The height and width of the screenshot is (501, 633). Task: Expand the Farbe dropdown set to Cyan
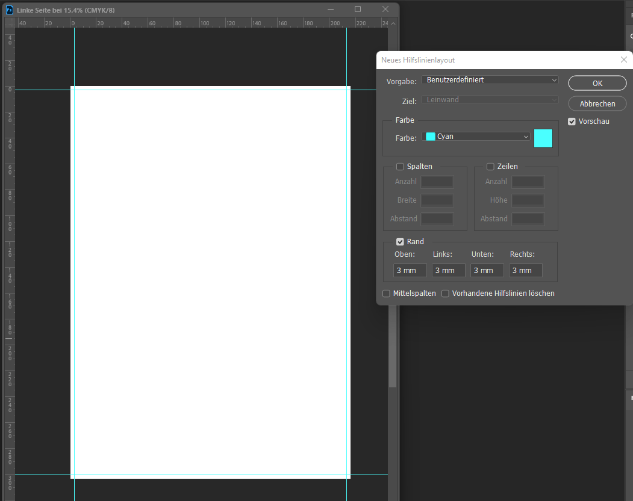[476, 137]
